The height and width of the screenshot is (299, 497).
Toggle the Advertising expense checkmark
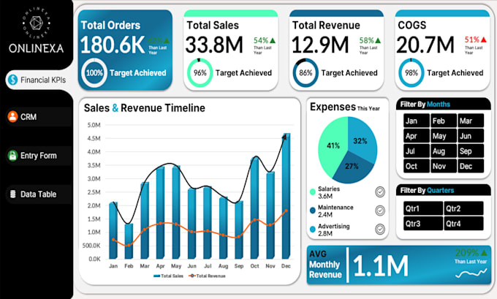click(380, 230)
